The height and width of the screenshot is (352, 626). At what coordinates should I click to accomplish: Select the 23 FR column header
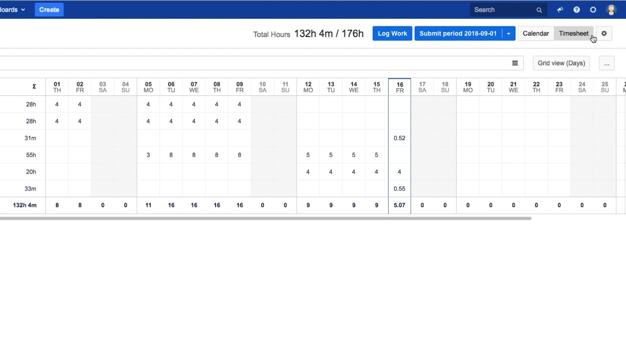(x=559, y=87)
